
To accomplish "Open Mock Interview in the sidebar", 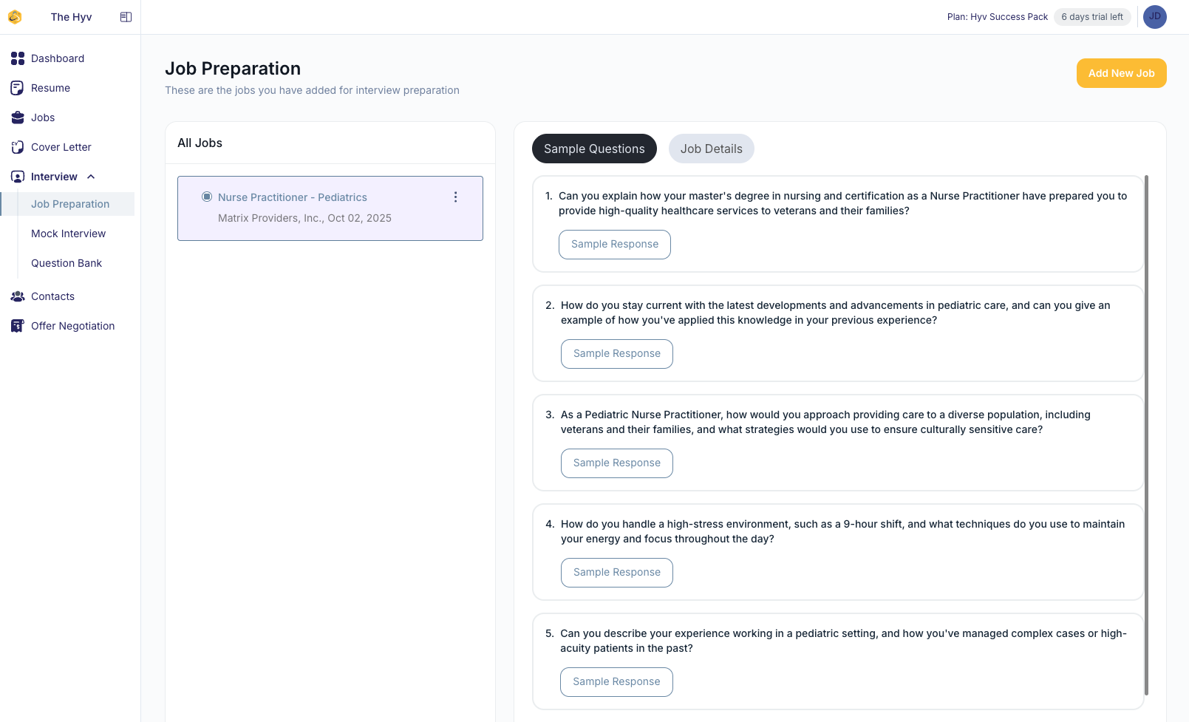I will click(x=68, y=234).
